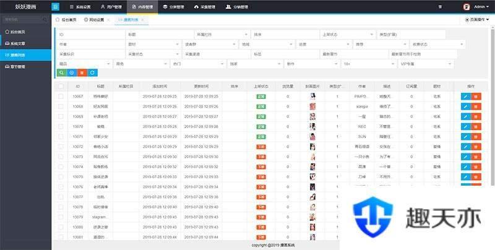
Task: Click the vertical page scrollbar
Action: pos(493,106)
